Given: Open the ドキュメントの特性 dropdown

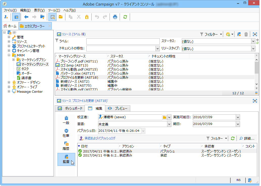Looking at the screenshot, I should point(158,49).
